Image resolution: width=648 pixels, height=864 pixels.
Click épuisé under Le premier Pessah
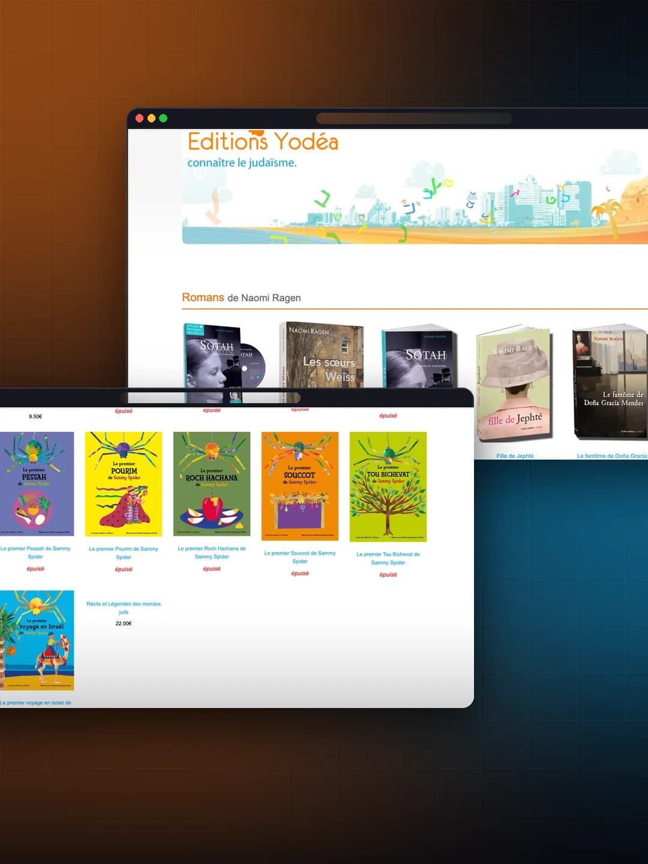click(35, 569)
